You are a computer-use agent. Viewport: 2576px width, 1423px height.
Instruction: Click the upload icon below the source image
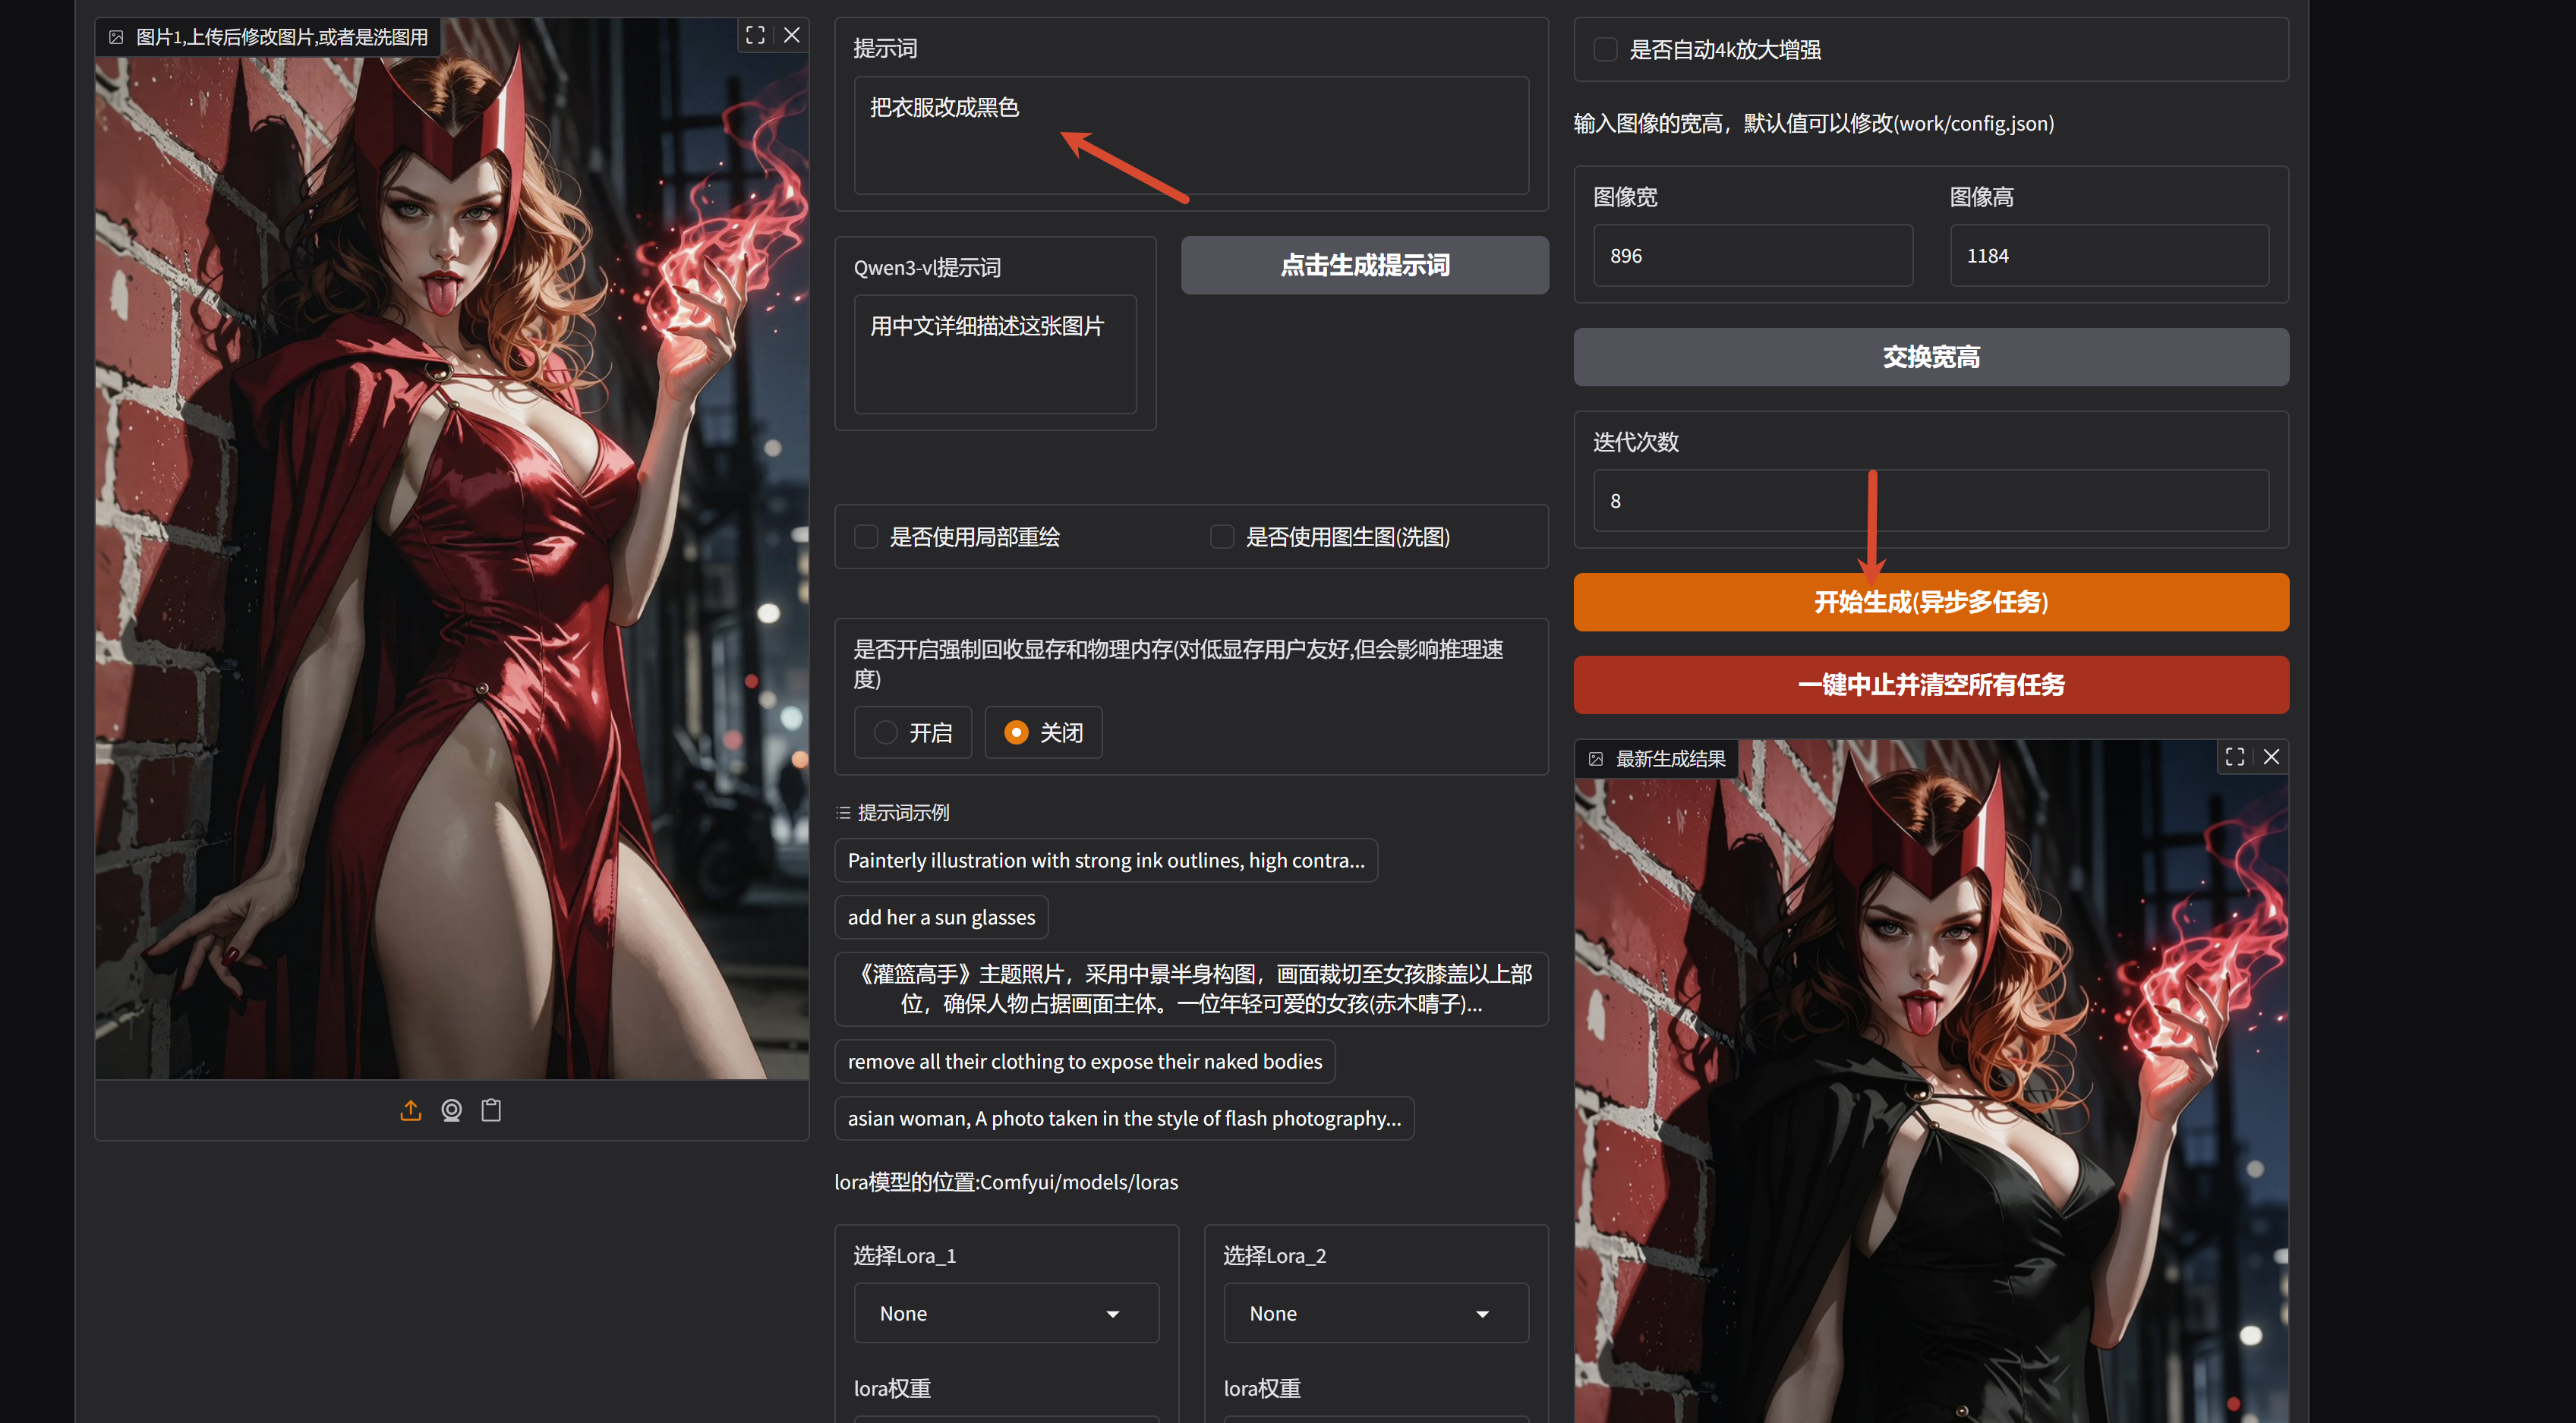[410, 1110]
